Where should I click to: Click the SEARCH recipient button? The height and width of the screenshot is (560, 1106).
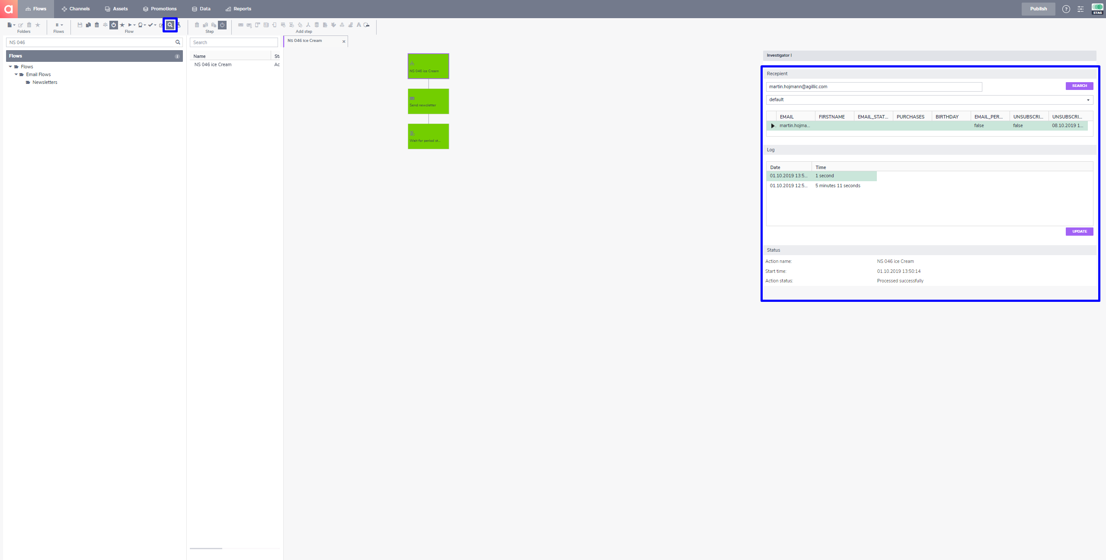coord(1079,86)
